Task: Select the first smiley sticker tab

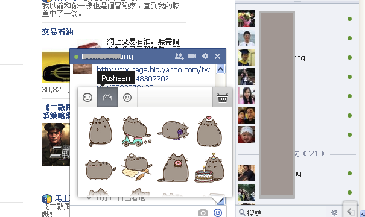Action: [x=87, y=98]
